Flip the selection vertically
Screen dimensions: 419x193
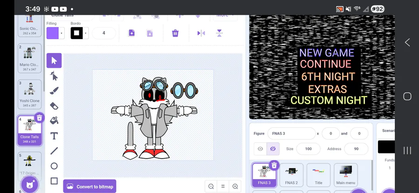point(219,33)
